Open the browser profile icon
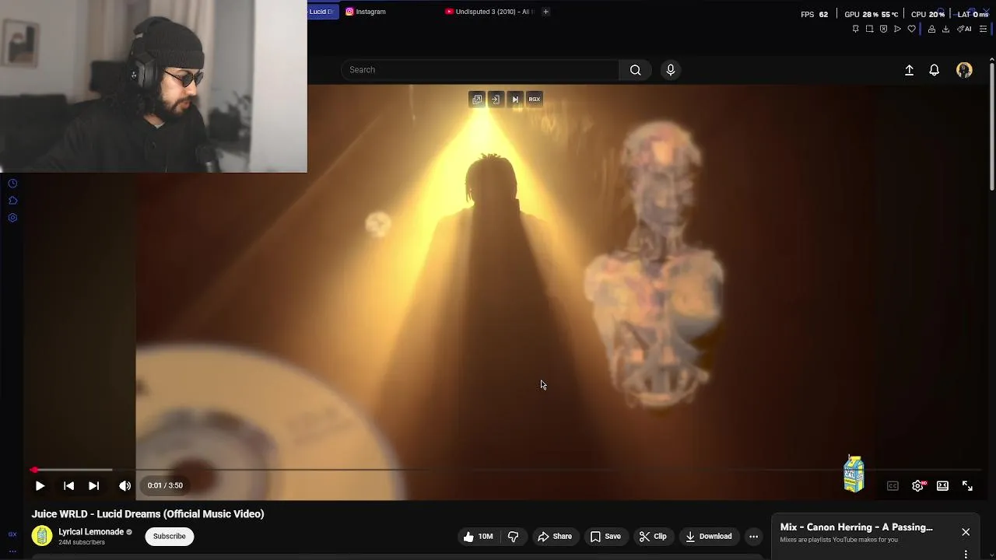Screen dimensions: 996x560 click(931, 29)
